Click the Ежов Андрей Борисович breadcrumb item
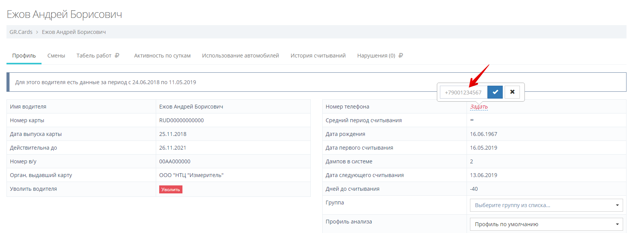633x233 pixels. (x=74, y=32)
